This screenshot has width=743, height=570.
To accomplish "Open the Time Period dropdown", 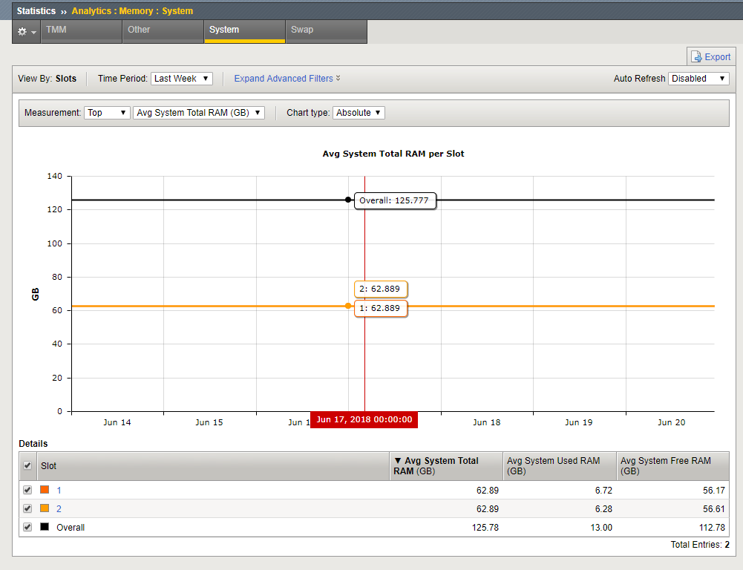I will [x=182, y=79].
